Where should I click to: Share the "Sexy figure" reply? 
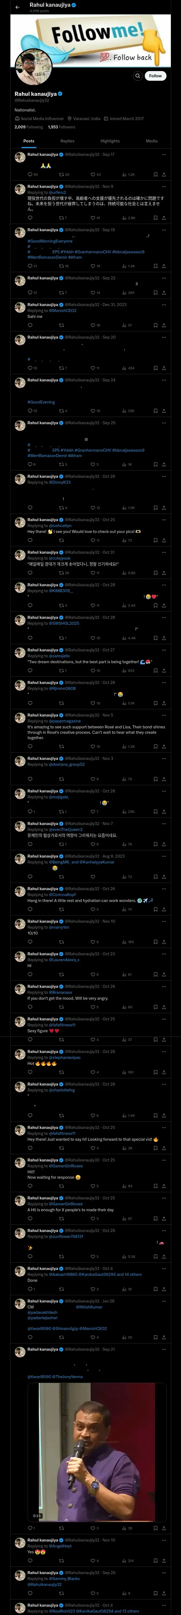click(164, 1040)
